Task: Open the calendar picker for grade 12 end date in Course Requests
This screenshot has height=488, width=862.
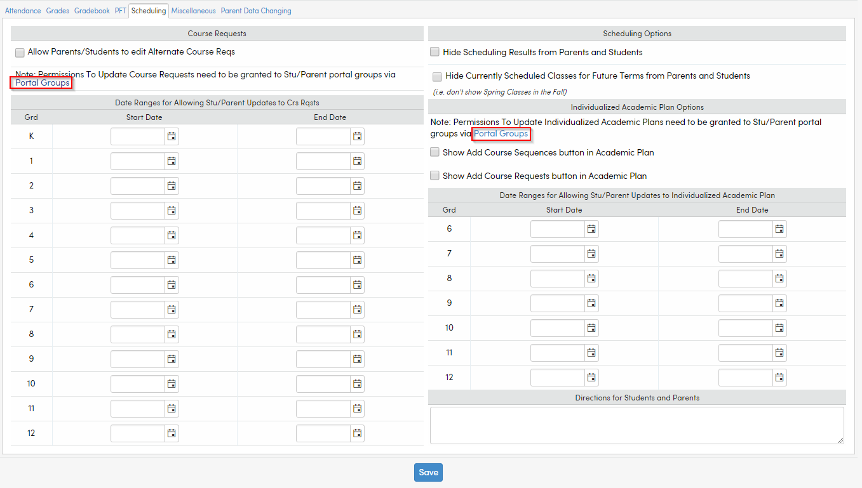Action: [x=356, y=433]
